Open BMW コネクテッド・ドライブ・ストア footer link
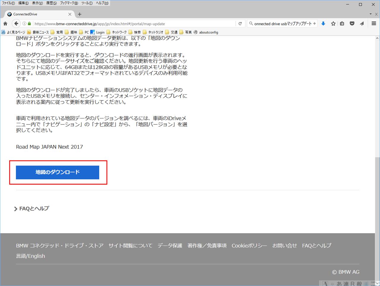380x286 pixels. click(x=60, y=246)
